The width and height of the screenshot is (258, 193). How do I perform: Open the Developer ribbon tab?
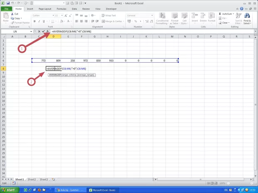[111, 9]
